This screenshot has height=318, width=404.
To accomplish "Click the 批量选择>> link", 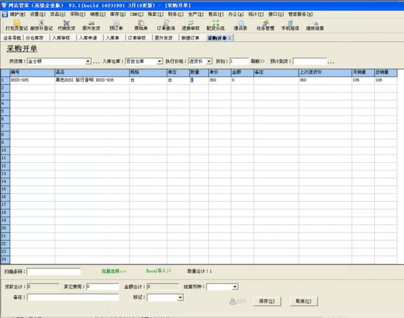I will point(114,271).
